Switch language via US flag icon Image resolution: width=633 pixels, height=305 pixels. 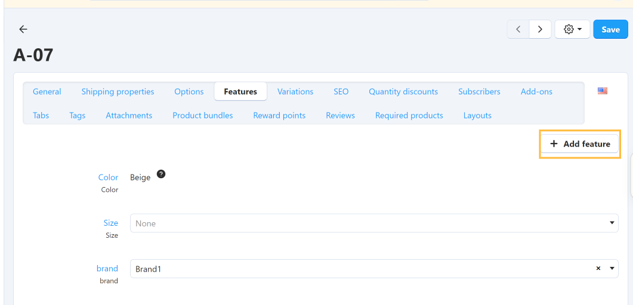click(x=603, y=91)
